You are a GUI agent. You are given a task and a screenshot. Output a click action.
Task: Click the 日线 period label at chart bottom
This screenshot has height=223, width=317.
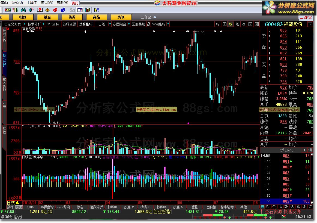point(11,203)
